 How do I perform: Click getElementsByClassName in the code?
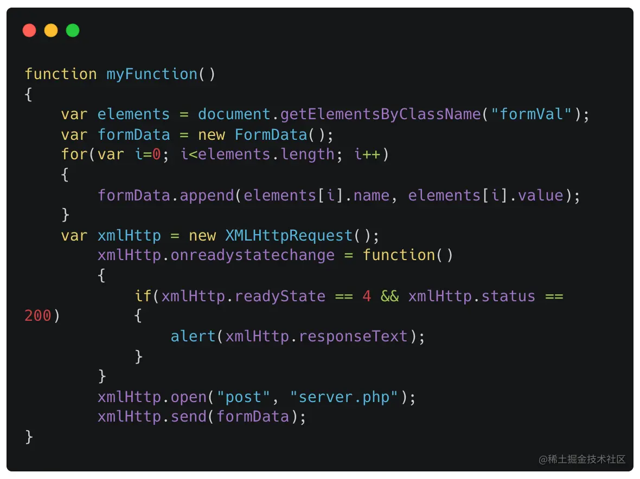[x=380, y=114]
